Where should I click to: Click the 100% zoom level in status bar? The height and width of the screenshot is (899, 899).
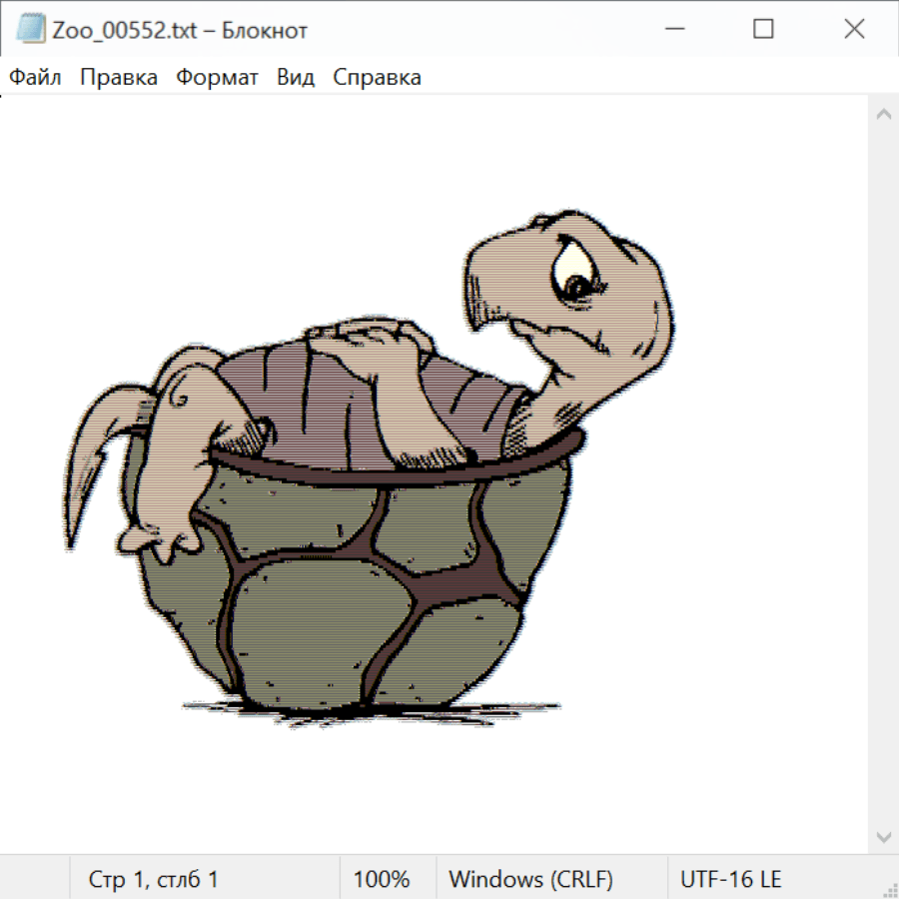[x=382, y=880]
